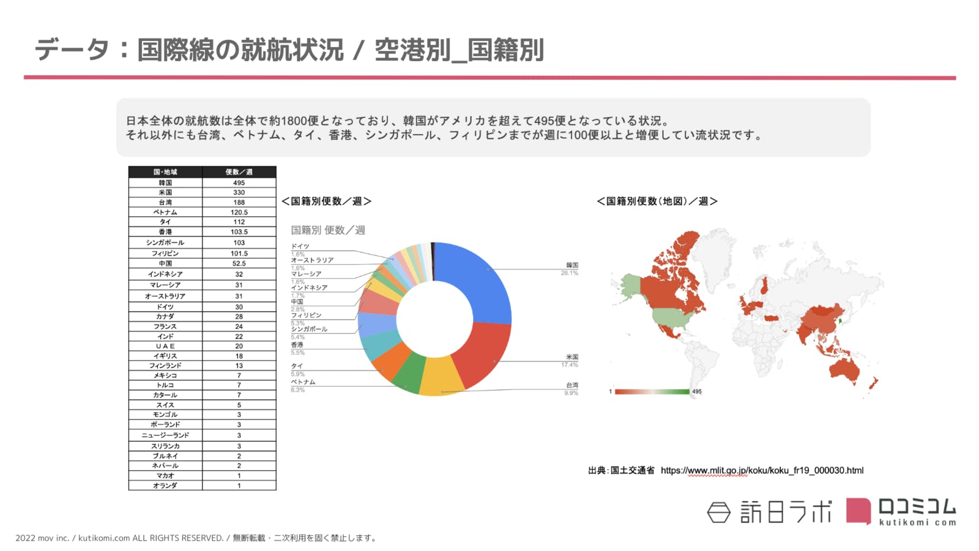
Task: Click the イギリス table cell
Action: (x=165, y=356)
